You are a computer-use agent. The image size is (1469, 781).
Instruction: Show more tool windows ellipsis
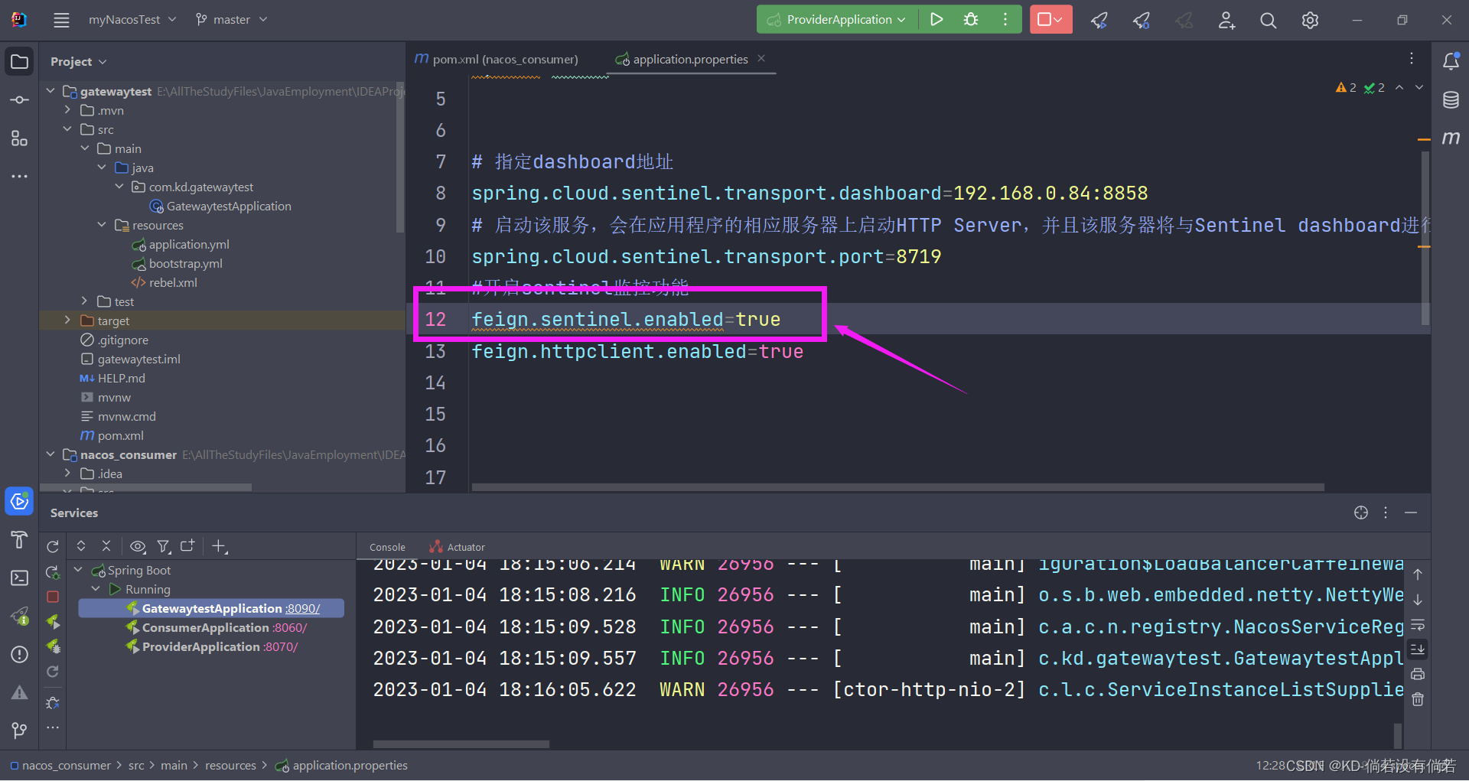[x=20, y=176]
